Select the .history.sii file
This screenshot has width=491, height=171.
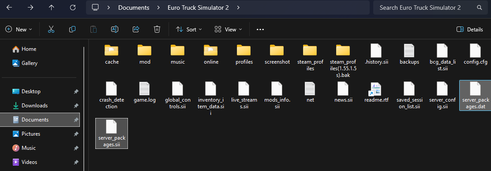(x=376, y=54)
